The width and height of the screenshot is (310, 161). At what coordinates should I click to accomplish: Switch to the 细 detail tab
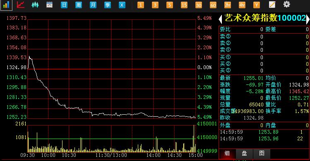pos(227,154)
